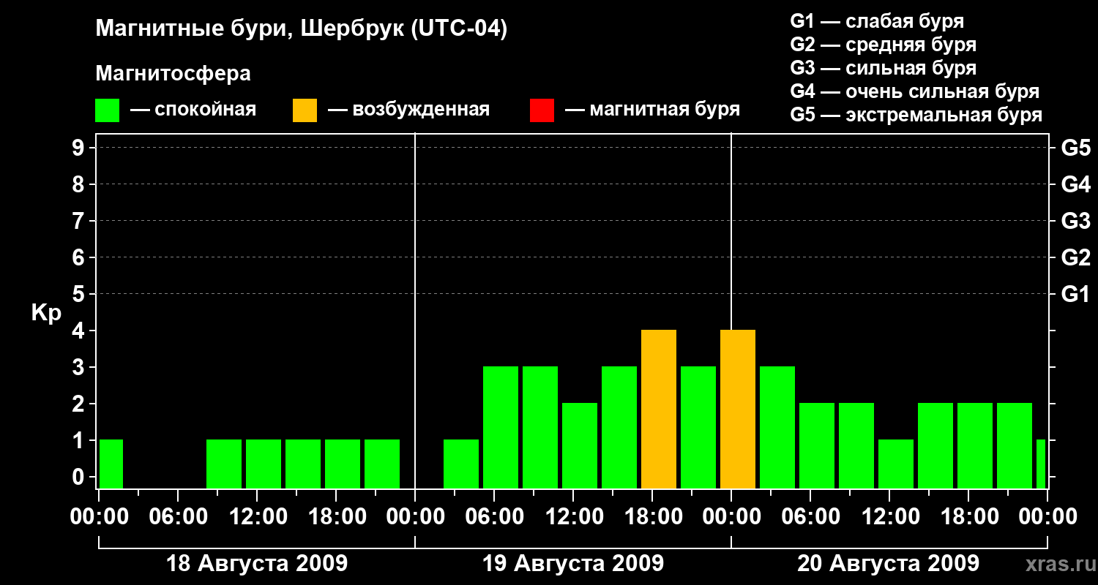Viewport: 1098px width, 585px height.
Task: Click legend line G4 — очень сильная буря
Action: [914, 91]
